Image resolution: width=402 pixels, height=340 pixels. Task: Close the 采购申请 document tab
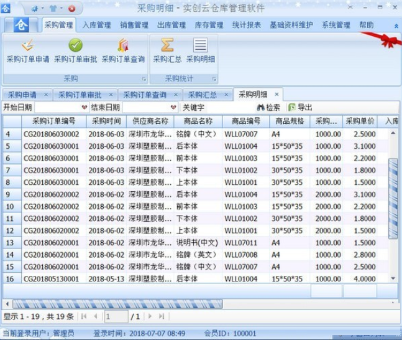tap(46, 95)
